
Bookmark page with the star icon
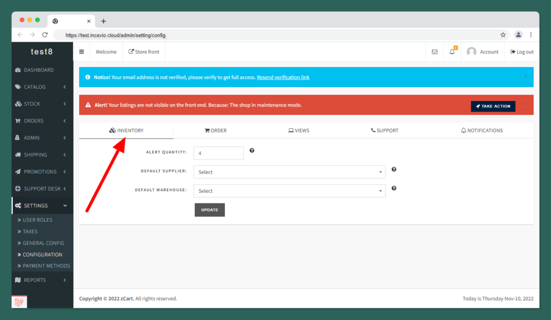[503, 35]
